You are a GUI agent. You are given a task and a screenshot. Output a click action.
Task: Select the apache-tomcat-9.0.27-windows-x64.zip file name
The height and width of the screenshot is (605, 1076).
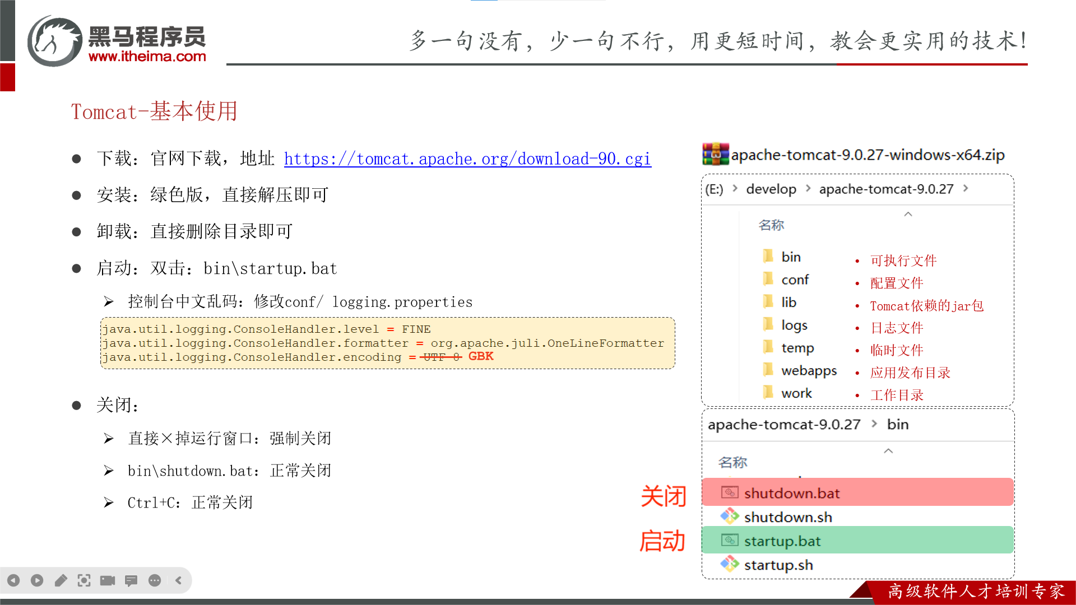(x=868, y=155)
